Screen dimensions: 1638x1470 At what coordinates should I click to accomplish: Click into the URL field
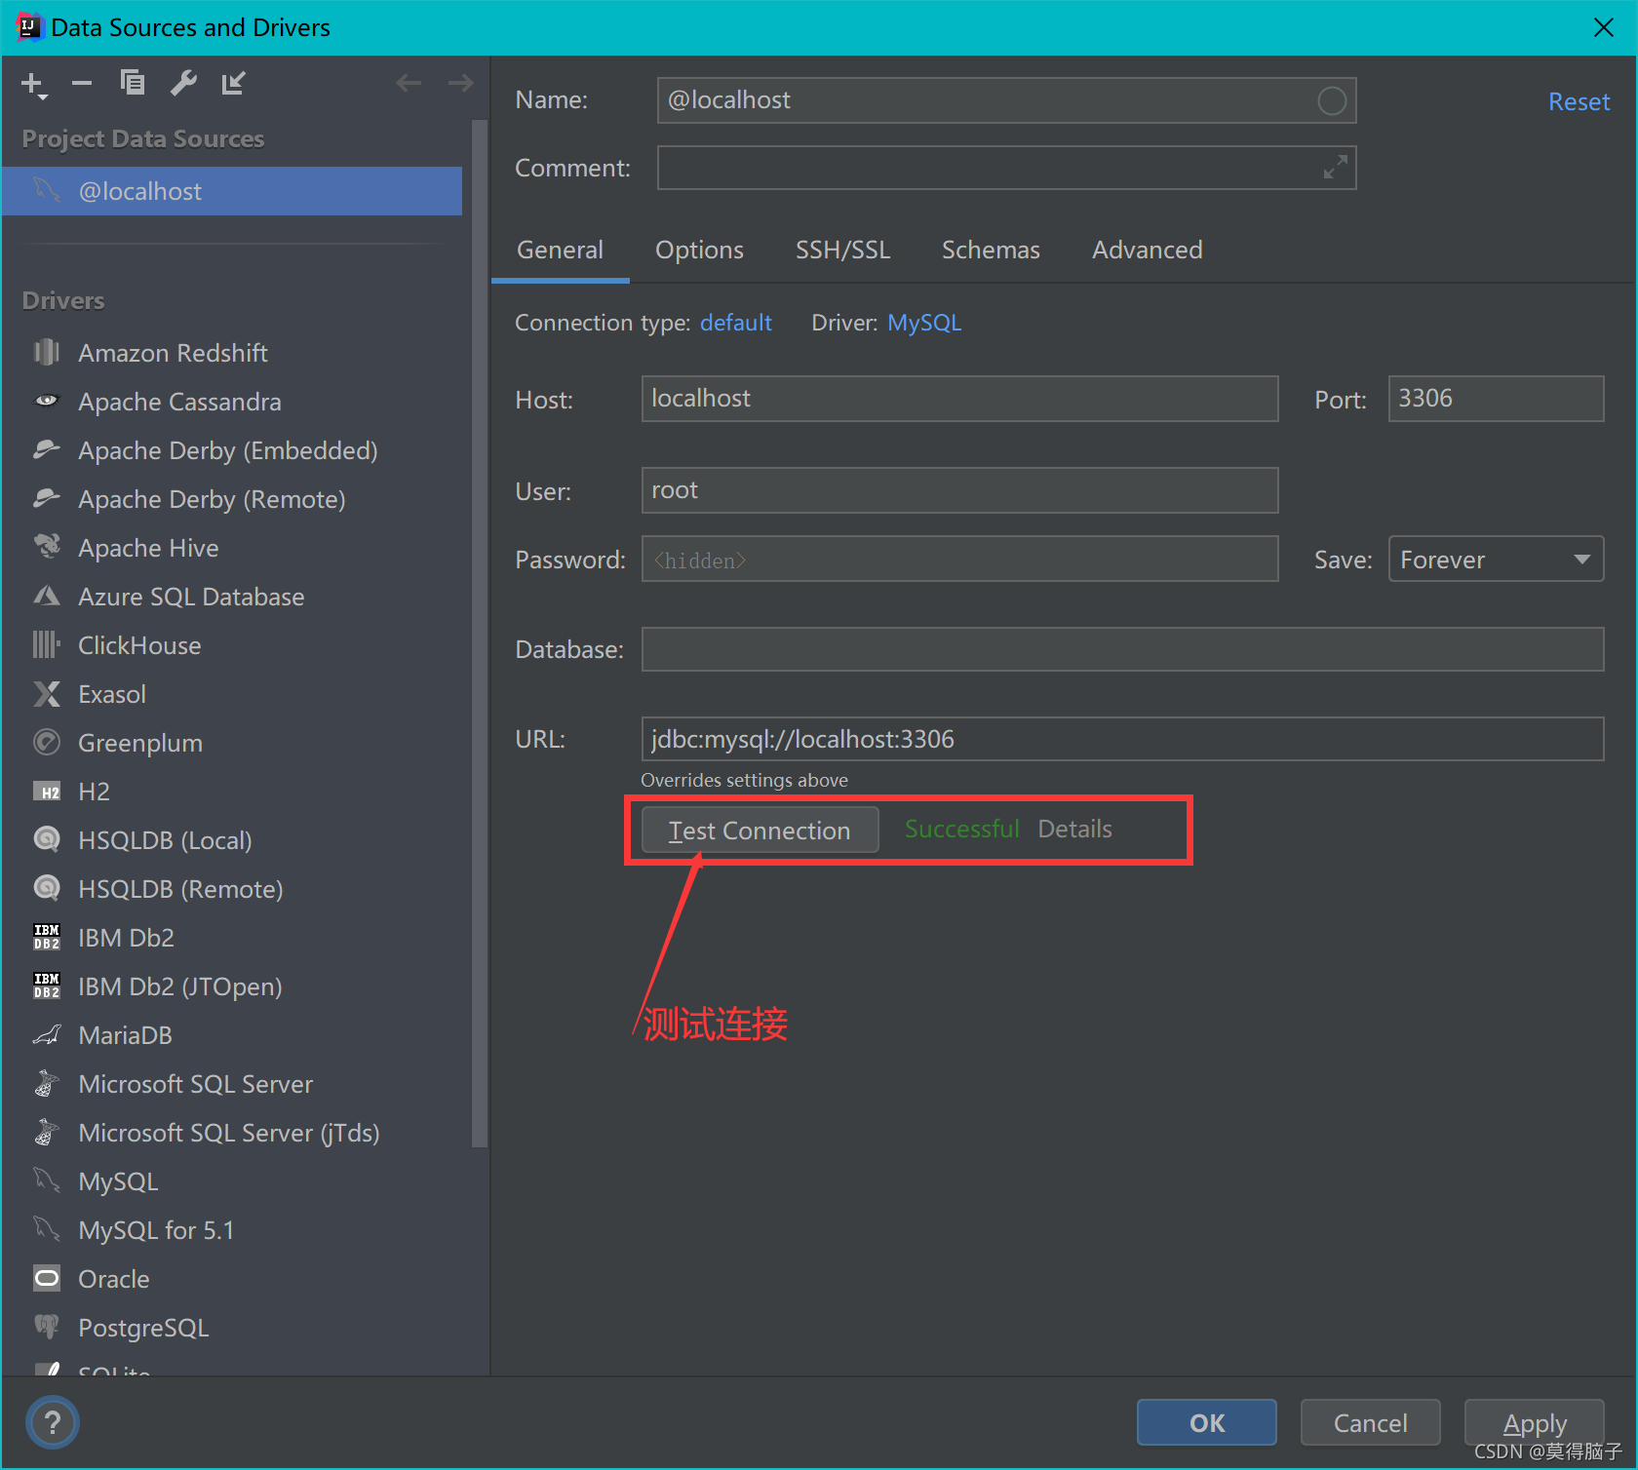1122,739
